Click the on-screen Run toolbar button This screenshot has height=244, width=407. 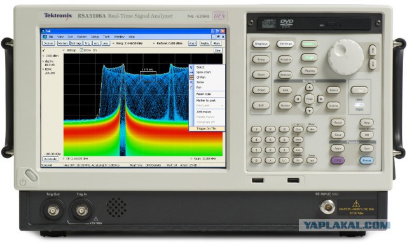[x=216, y=43]
